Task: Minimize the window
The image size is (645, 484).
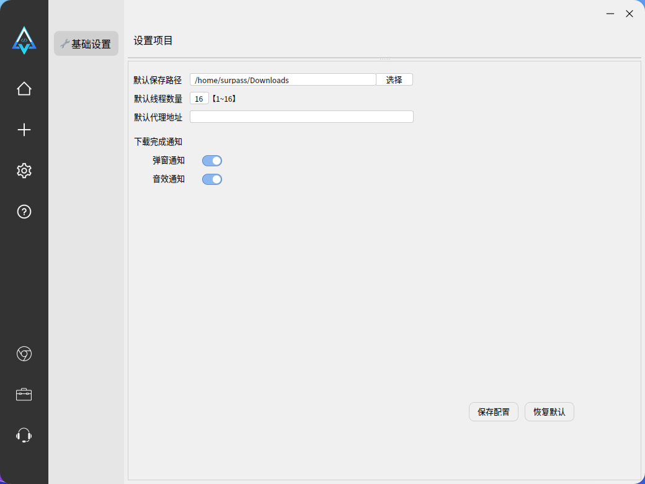Action: (x=610, y=14)
